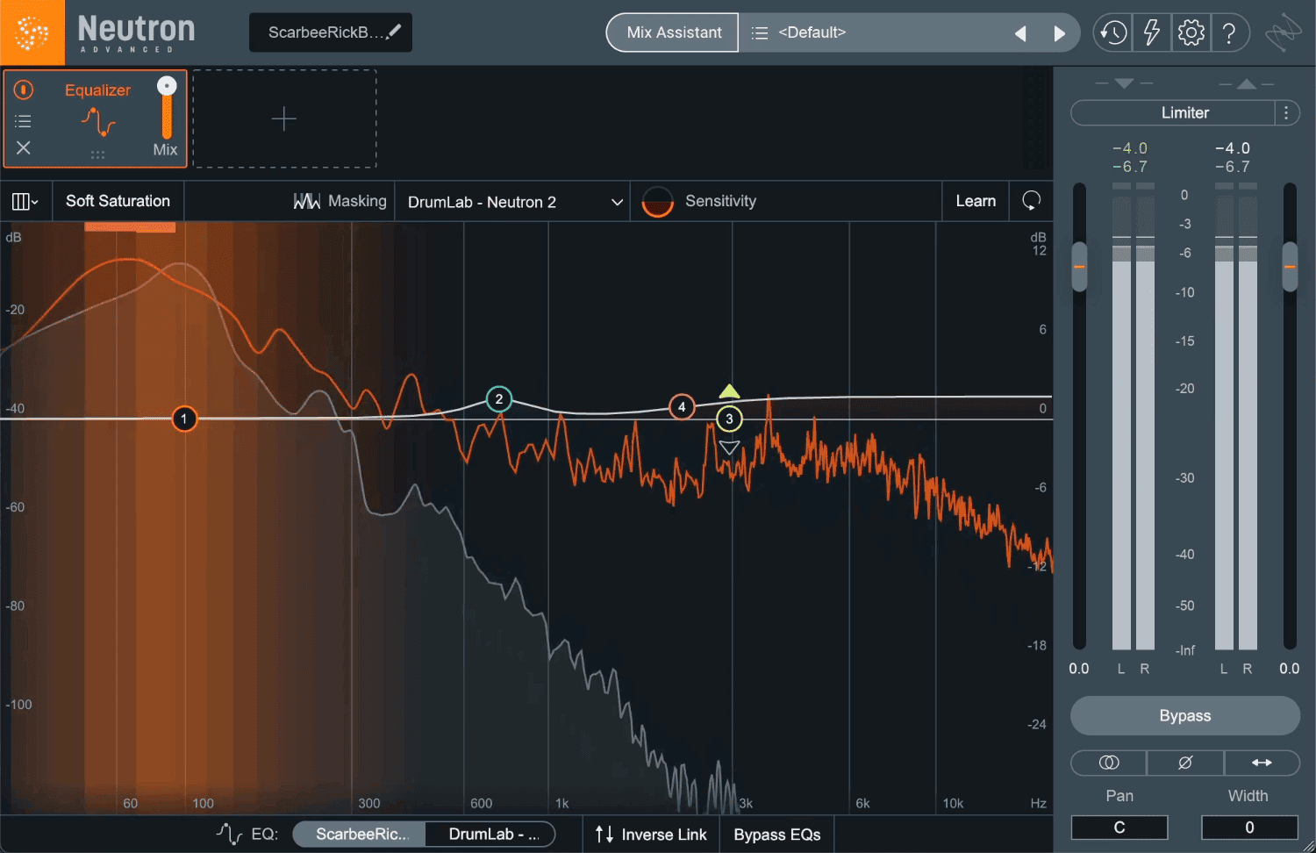Select EQ band node 1
Screen dimensions: 1316x853
click(x=184, y=419)
